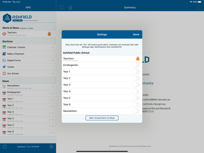Screen dimensions: 204x153
Task: Tap Mark Unread Alerts As Read
Action: click(102, 118)
